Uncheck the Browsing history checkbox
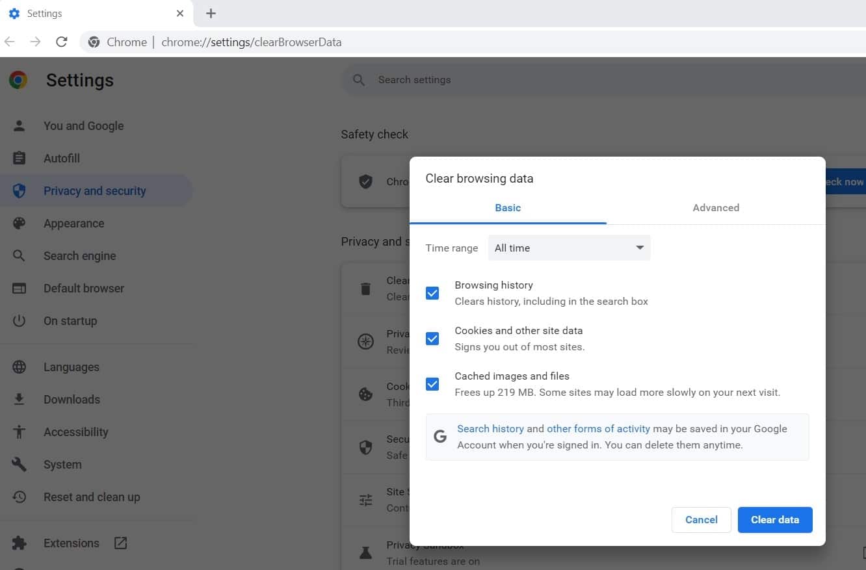The image size is (866, 570). point(432,293)
